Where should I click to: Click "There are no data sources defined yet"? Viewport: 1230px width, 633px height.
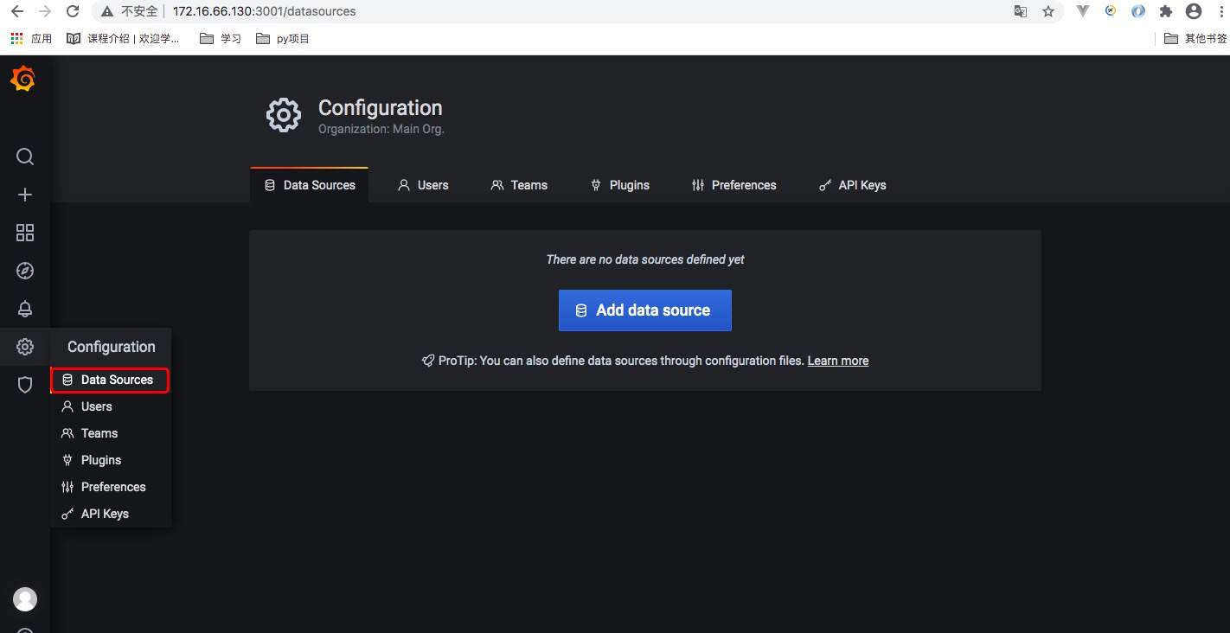[645, 259]
